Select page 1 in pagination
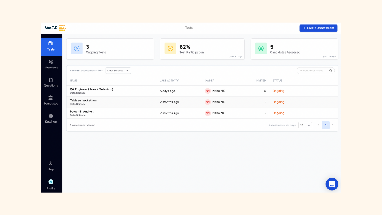This screenshot has height=215, width=382. (x=326, y=125)
